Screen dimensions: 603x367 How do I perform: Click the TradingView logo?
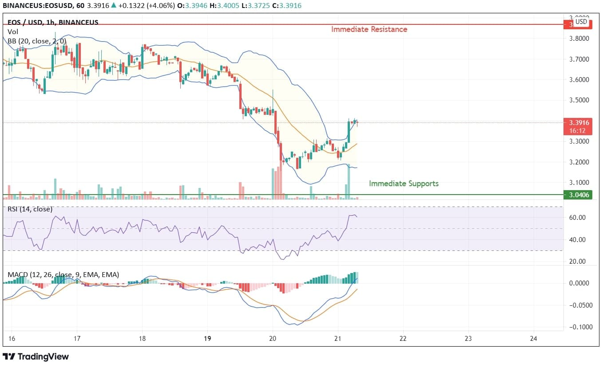pos(36,356)
